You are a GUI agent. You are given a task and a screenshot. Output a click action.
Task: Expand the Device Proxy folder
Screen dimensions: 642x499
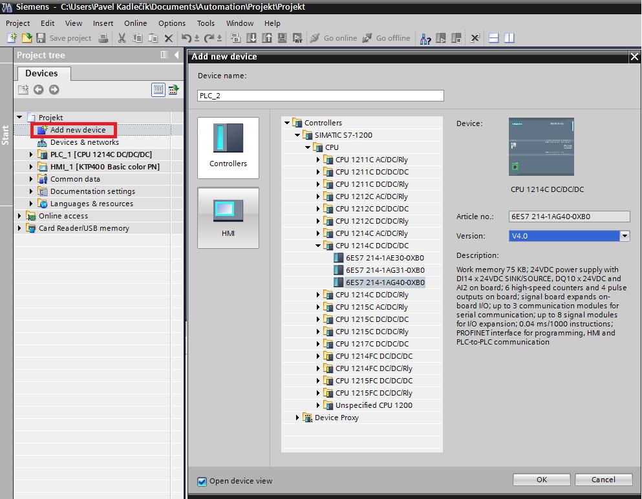point(297,418)
